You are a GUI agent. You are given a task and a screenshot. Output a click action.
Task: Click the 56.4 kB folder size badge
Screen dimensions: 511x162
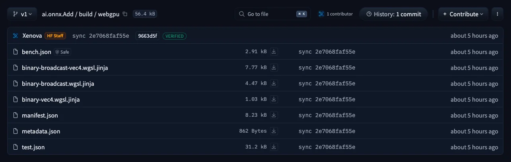click(145, 14)
